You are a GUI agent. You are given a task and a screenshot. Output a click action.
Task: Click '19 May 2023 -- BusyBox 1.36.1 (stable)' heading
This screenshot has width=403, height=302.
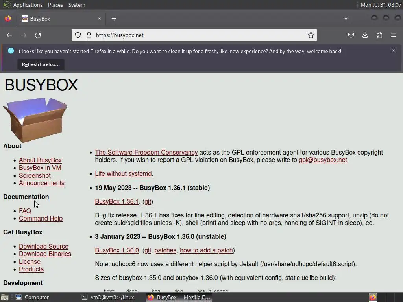(152, 188)
